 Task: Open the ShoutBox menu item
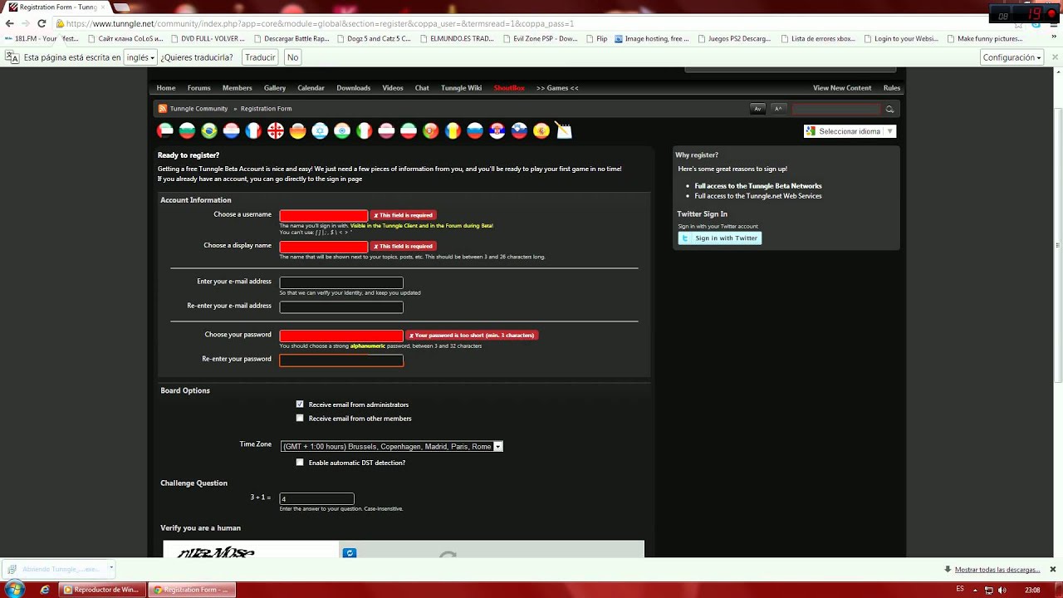click(x=509, y=88)
